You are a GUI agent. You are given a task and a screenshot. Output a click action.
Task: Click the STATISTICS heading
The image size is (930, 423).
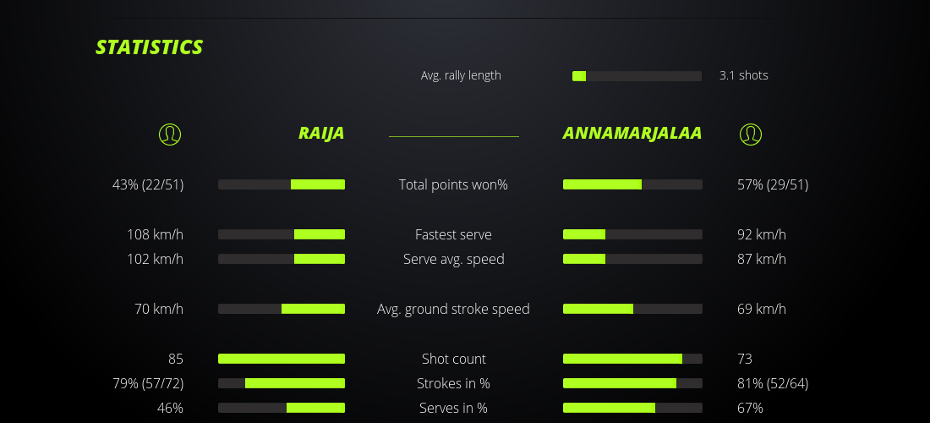150,47
